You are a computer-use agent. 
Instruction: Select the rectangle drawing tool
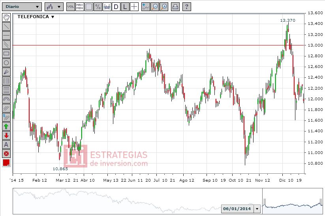point(6,54)
